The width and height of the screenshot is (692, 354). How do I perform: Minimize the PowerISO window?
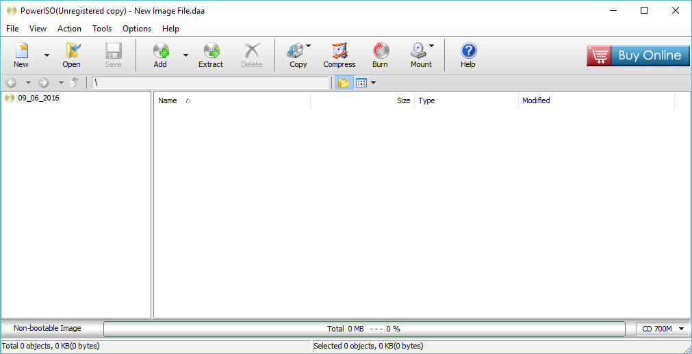(613, 10)
